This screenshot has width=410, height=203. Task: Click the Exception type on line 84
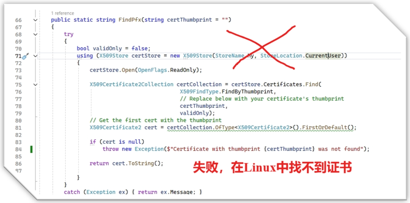click(x=149, y=149)
